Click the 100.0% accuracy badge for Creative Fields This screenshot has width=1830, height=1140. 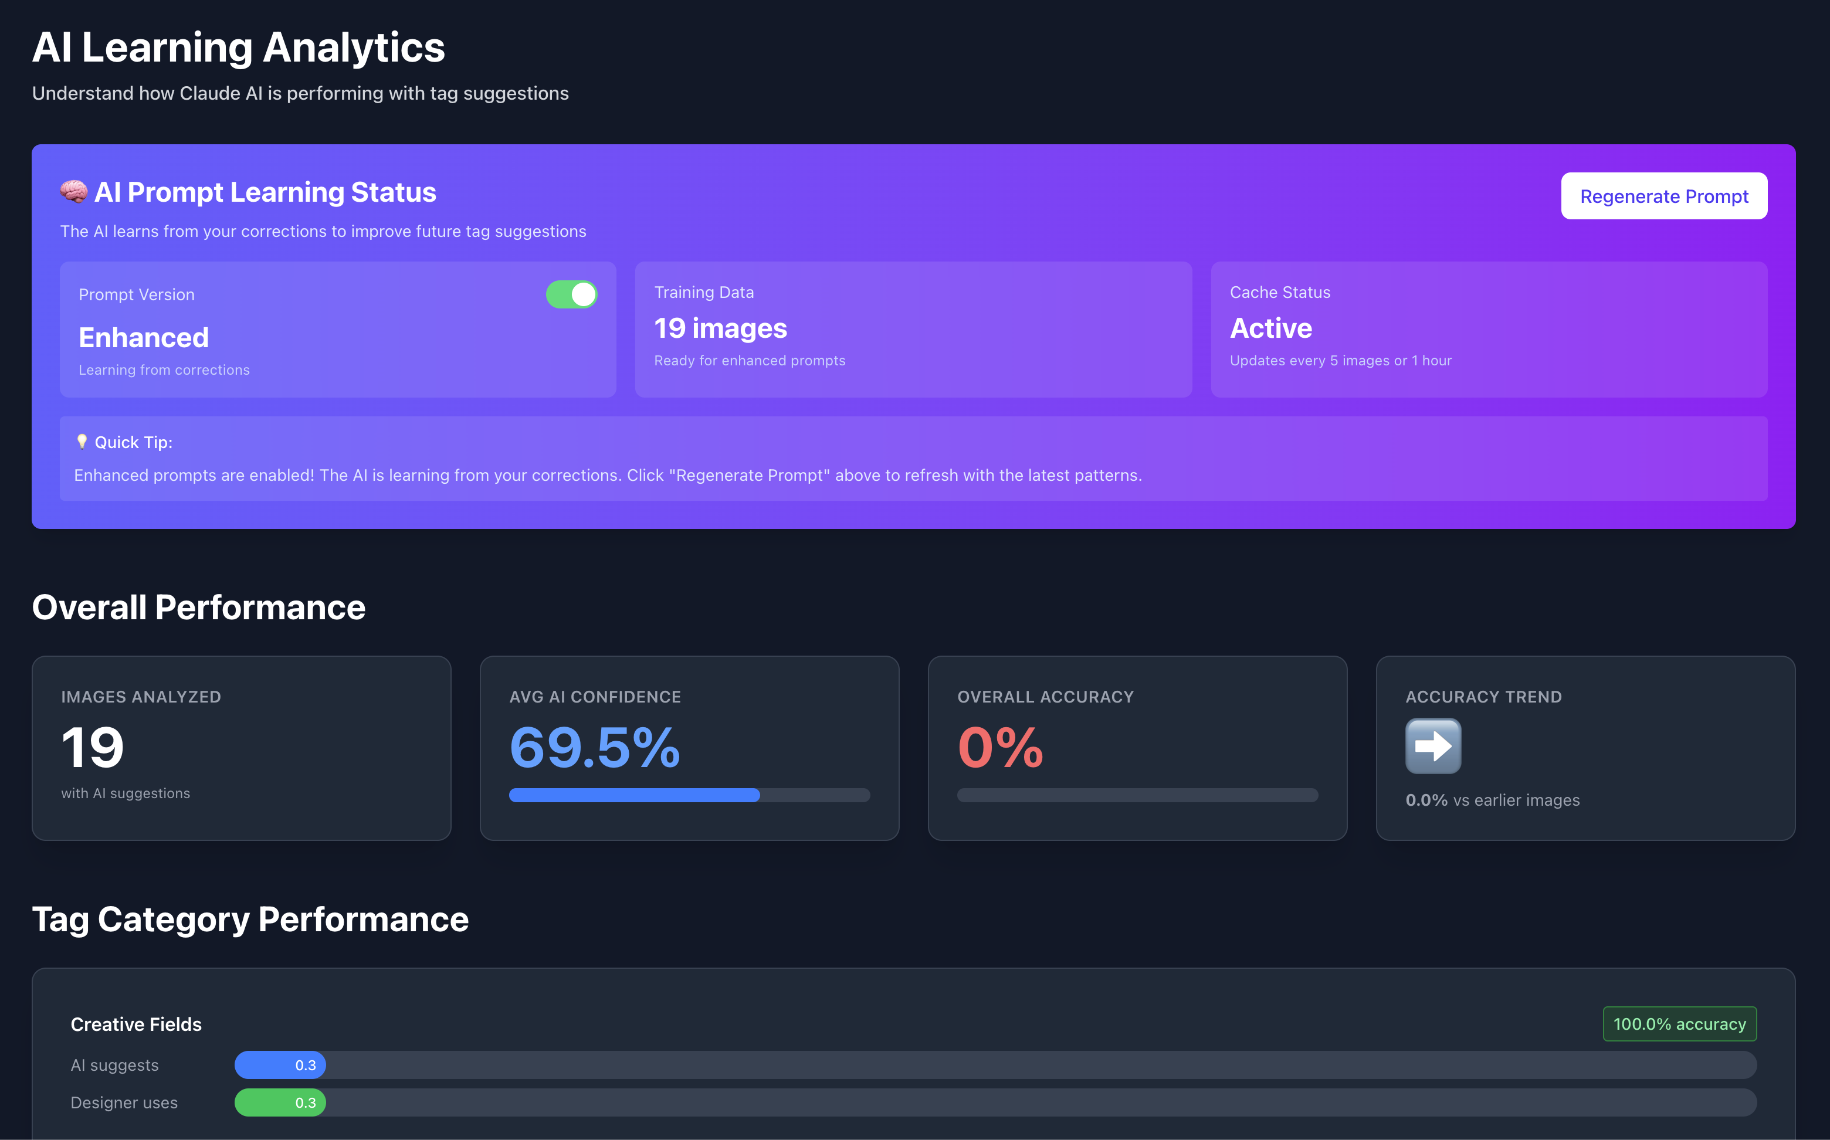(x=1679, y=1024)
